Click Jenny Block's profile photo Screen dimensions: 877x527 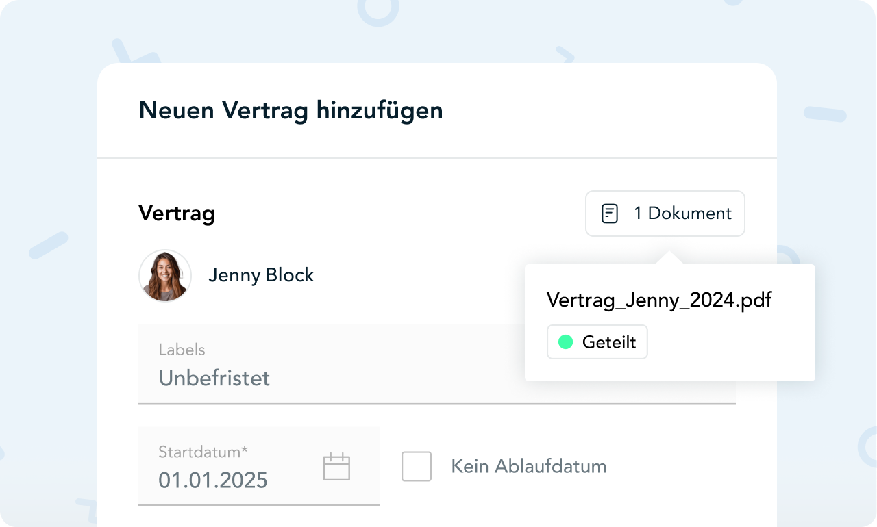165,276
